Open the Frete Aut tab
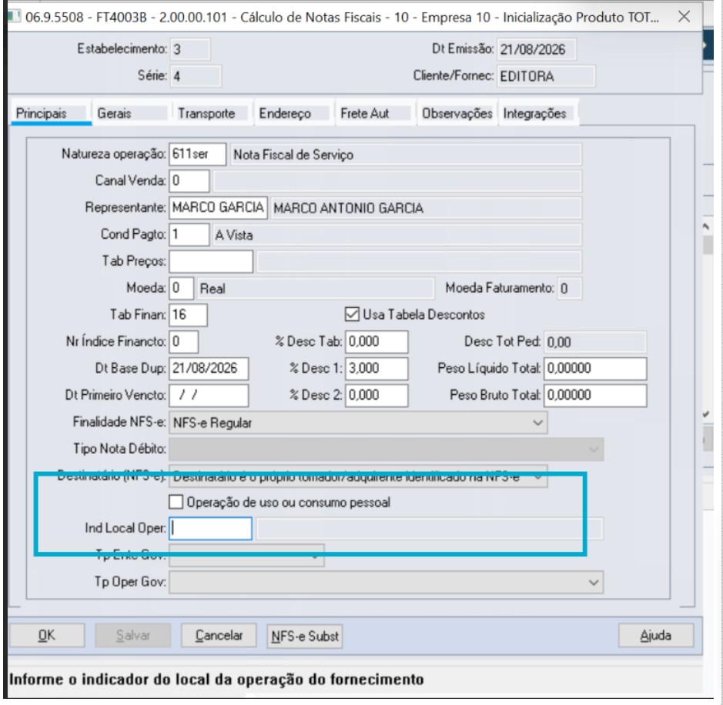The image size is (723, 705). [374, 113]
